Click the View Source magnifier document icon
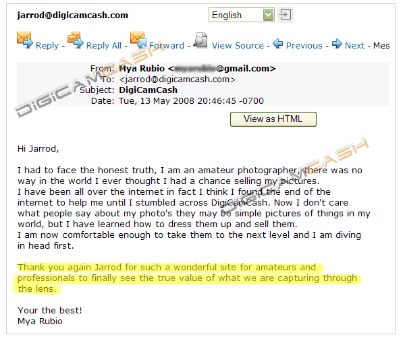Screen dimensions: 405x337 point(200,40)
